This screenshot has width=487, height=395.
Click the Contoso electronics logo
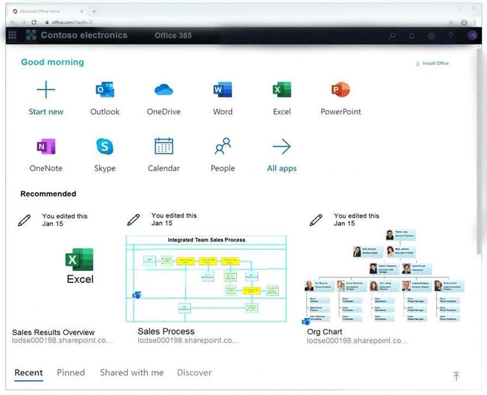(31, 35)
